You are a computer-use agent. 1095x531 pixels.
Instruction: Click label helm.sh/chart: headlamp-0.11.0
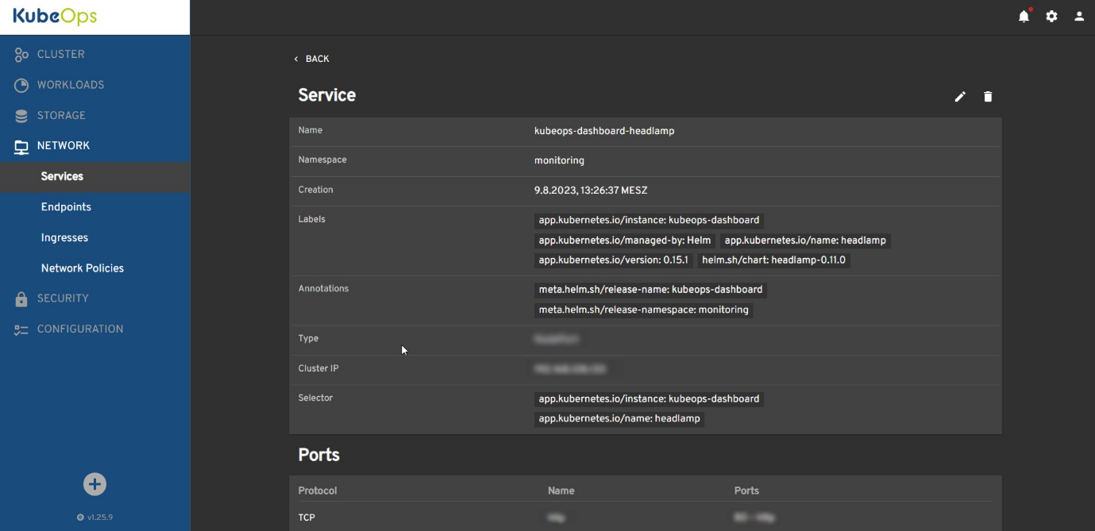(774, 260)
